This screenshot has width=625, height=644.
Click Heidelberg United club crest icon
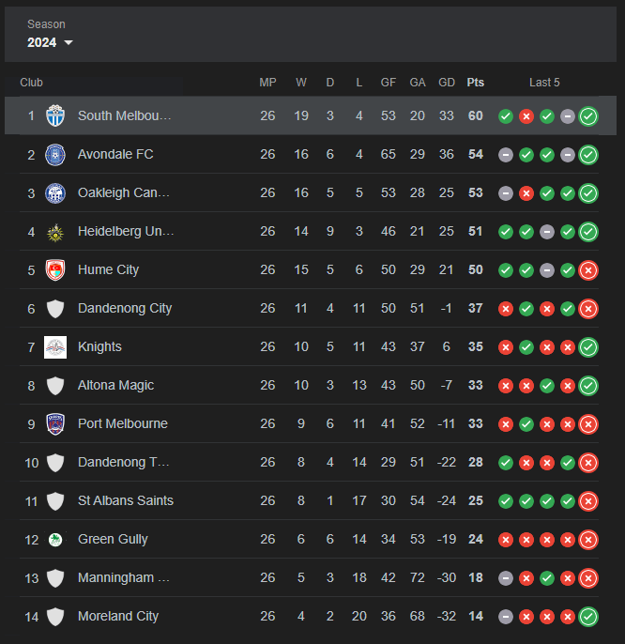tap(55, 231)
